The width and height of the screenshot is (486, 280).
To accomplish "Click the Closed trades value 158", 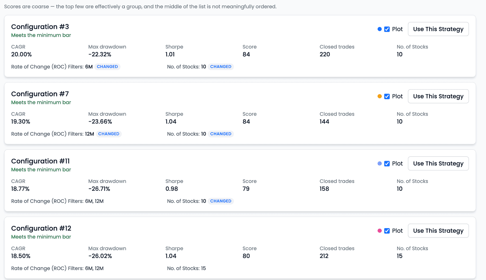I will tap(324, 189).
